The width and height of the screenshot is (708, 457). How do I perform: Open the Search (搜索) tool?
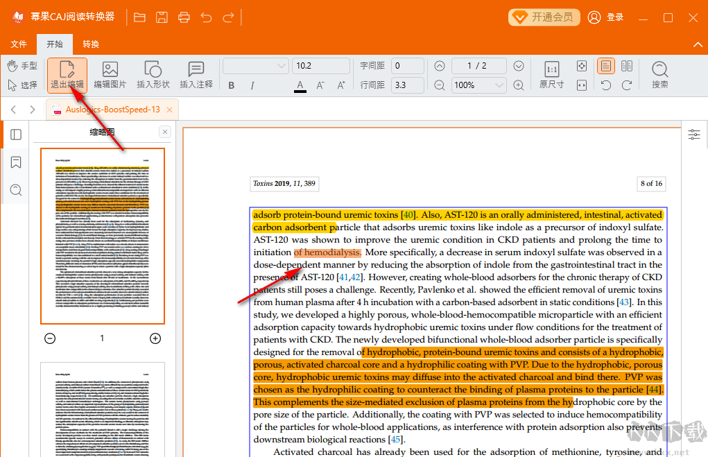point(659,75)
